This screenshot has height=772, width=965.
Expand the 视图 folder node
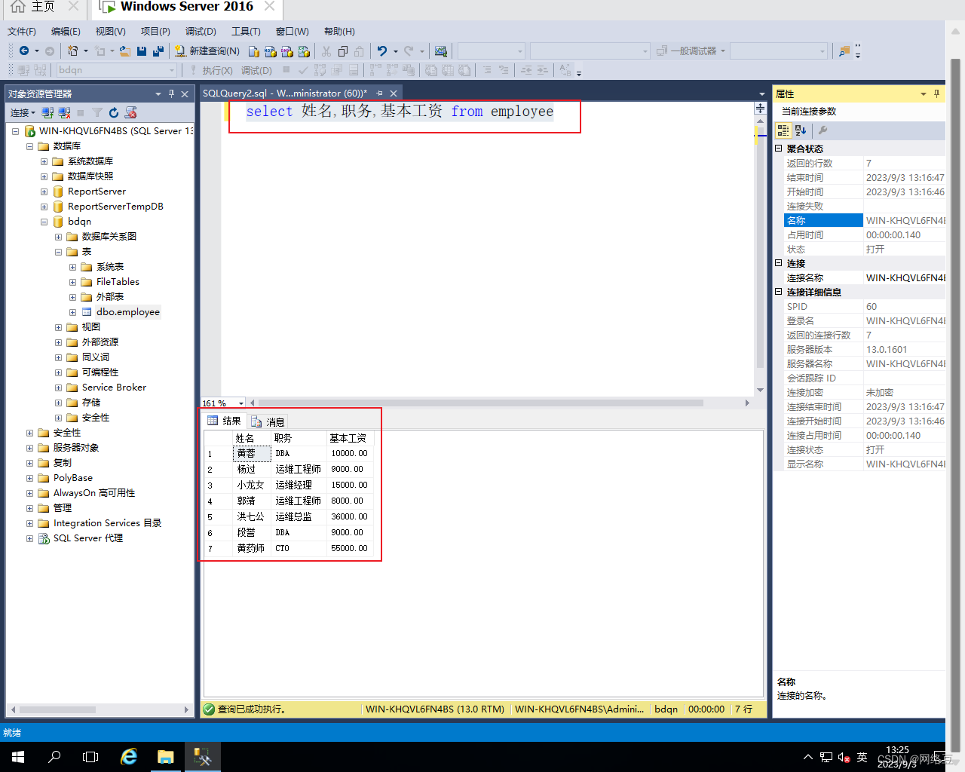(58, 327)
